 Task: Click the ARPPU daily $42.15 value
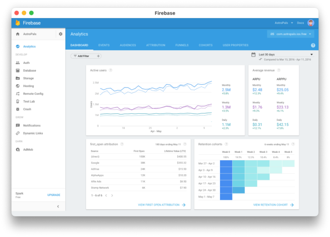[x=282, y=125]
